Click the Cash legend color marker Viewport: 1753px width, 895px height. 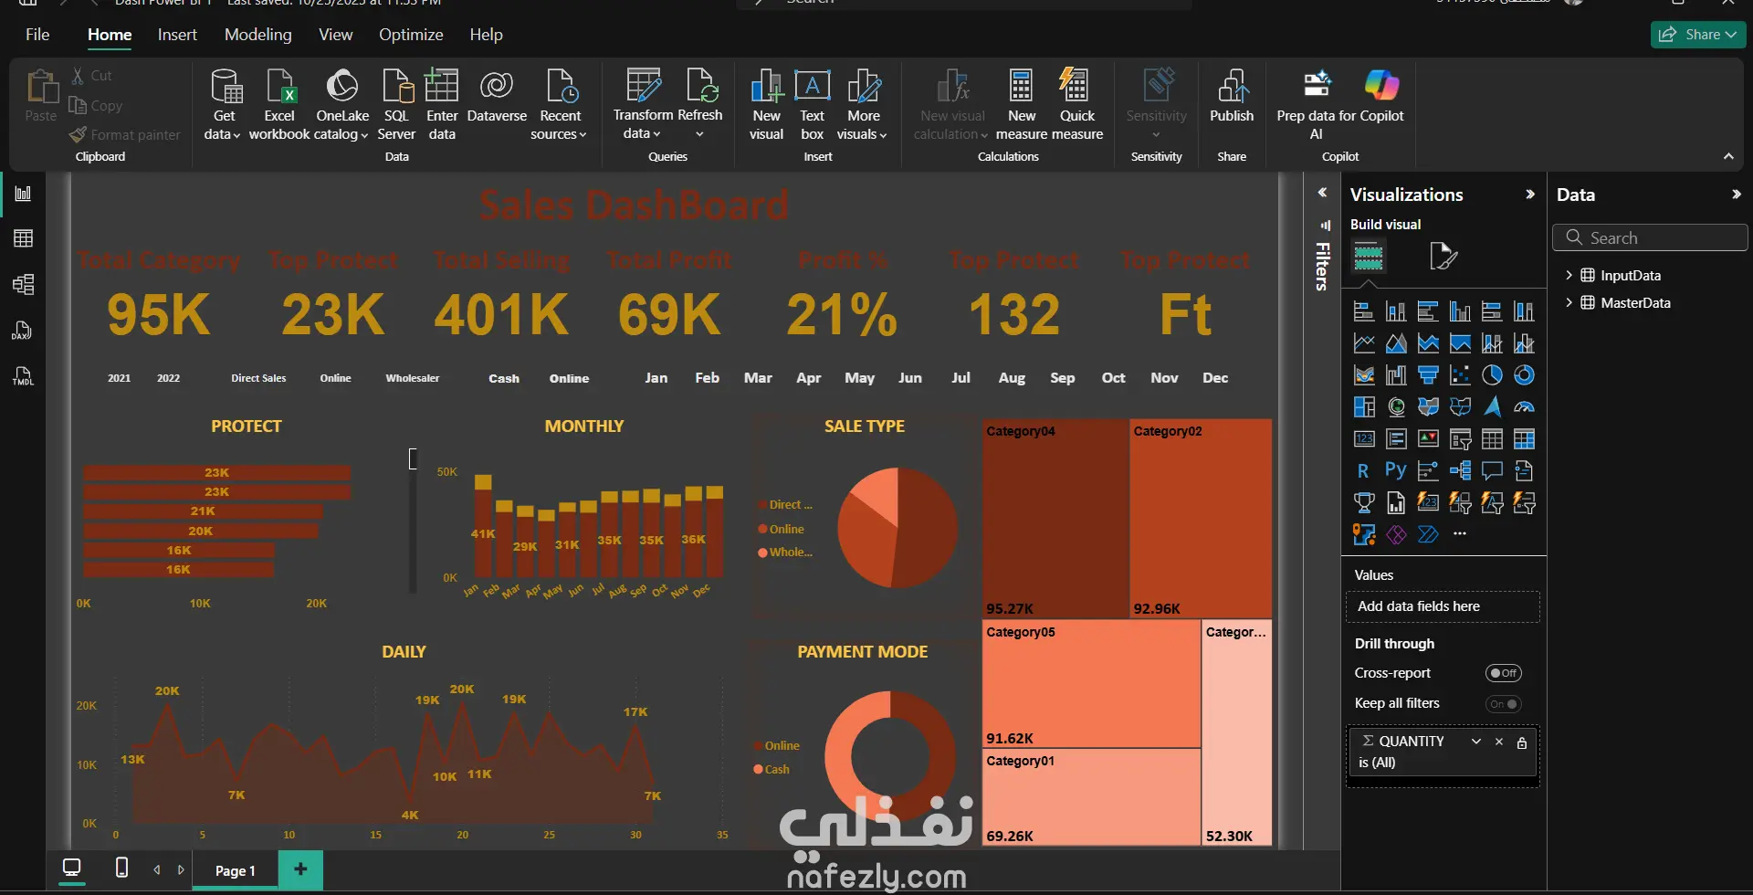click(758, 769)
